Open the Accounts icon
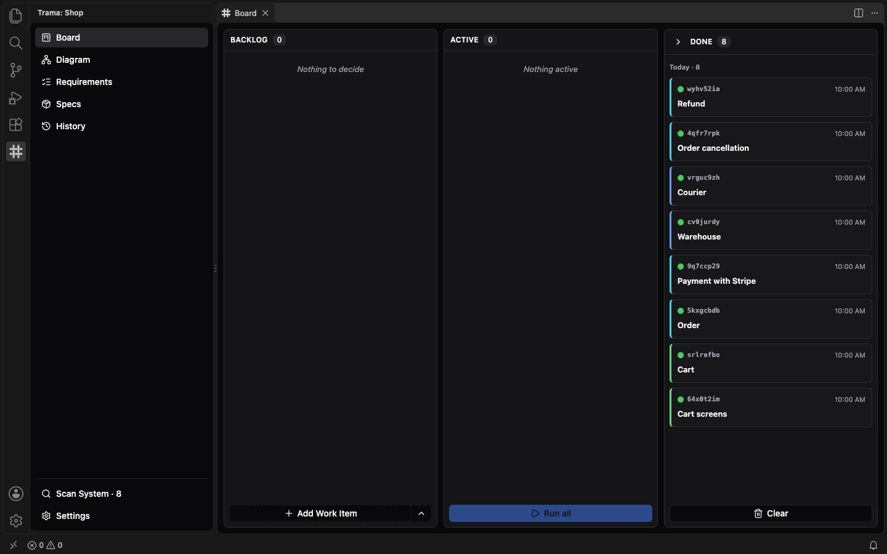The width and height of the screenshot is (887, 554). point(16,494)
